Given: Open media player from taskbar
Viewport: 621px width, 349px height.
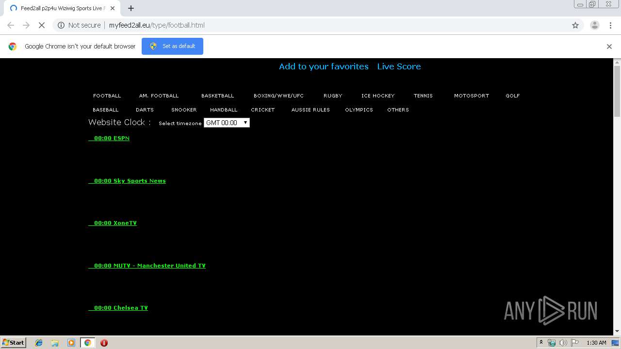Looking at the screenshot, I should 71,343.
